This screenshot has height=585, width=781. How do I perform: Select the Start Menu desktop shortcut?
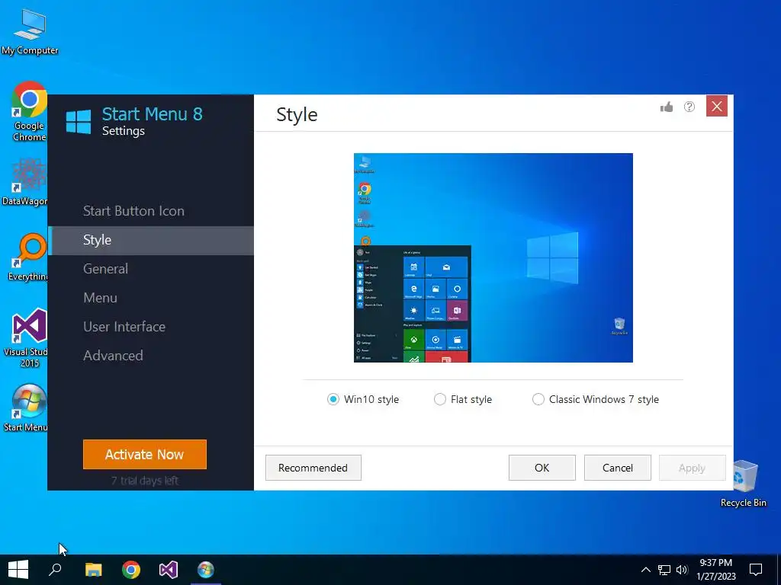tap(26, 408)
